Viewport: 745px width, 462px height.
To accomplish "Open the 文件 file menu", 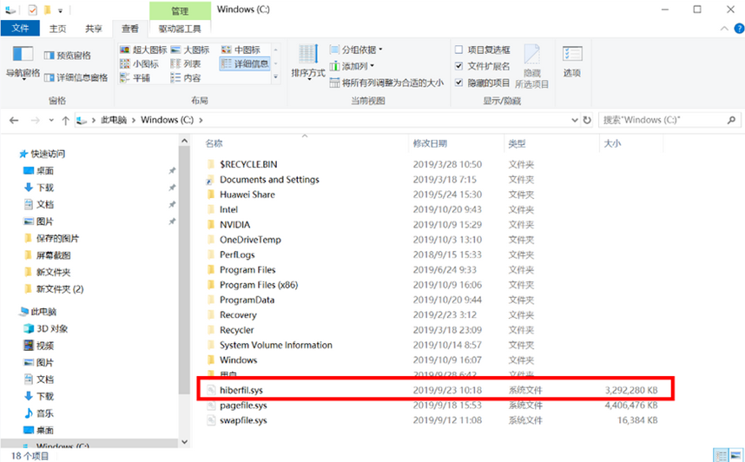I will (20, 29).
